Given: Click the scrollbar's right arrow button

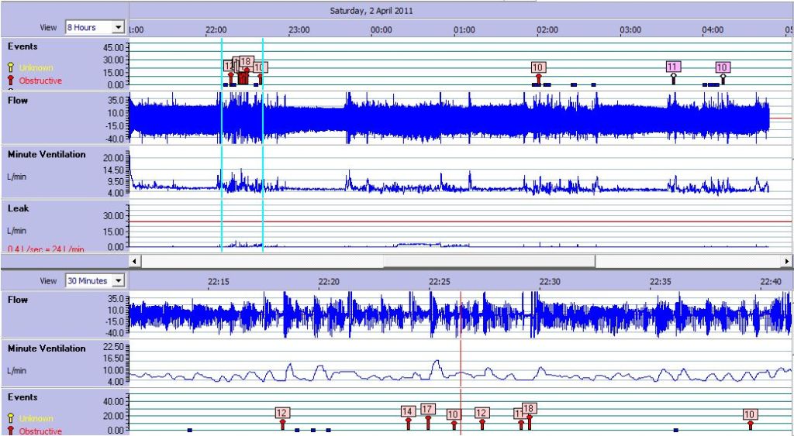Looking at the screenshot, I should pos(787,261).
